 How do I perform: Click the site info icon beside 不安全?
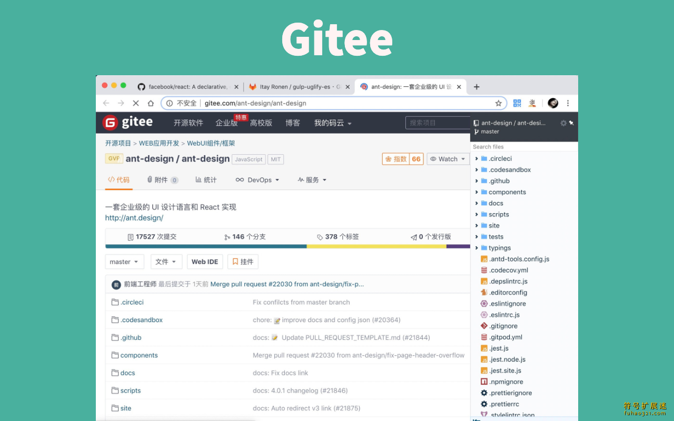point(170,103)
